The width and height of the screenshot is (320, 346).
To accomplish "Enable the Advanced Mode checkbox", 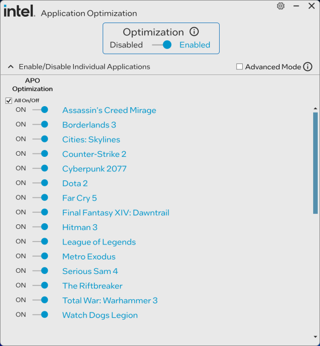I will pyautogui.click(x=239, y=67).
